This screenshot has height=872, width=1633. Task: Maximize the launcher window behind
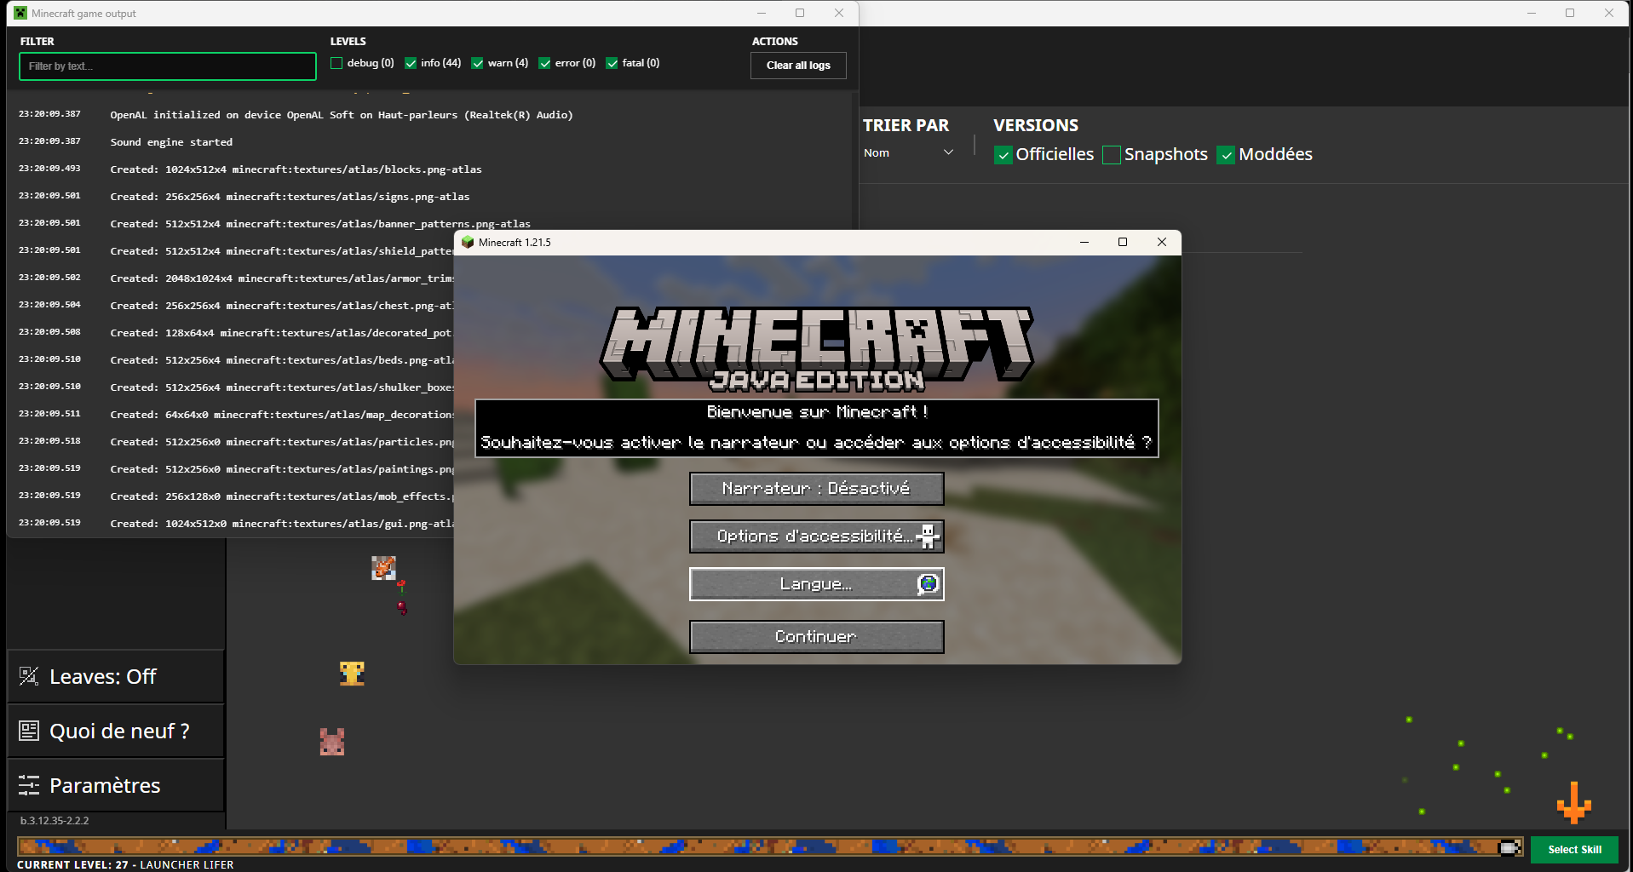(x=1570, y=13)
